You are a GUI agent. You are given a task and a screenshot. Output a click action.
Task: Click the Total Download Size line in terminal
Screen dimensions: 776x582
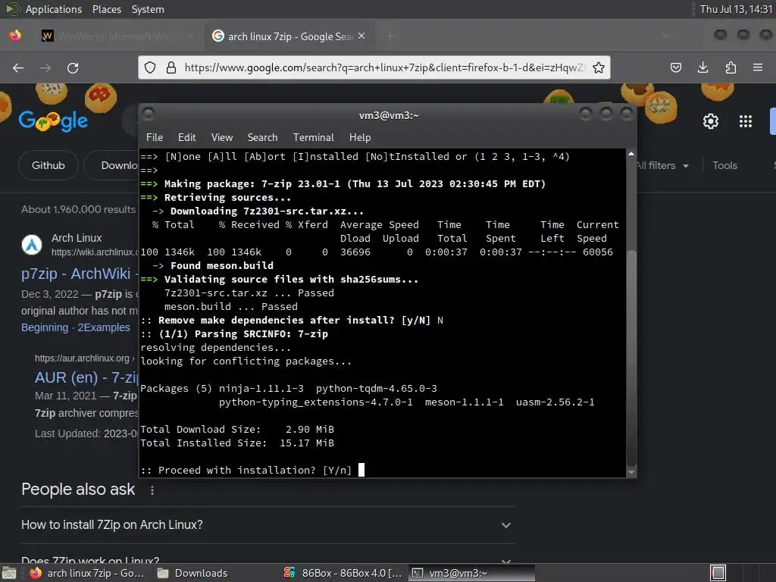tap(237, 430)
